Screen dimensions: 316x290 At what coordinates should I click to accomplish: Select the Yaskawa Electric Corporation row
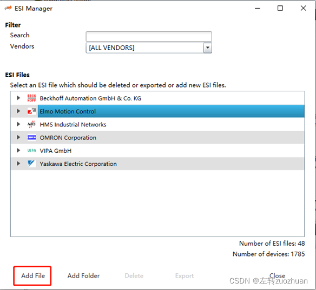[157, 164]
